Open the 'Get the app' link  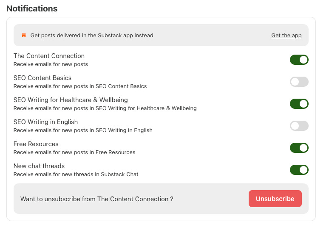click(286, 36)
